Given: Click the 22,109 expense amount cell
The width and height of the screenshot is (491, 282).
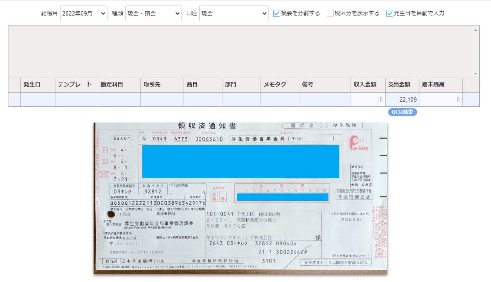Looking at the screenshot, I should [x=402, y=100].
